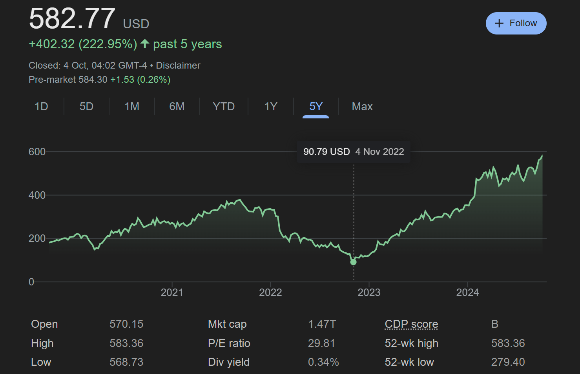
Task: Select the 5D chart range tab
Action: click(86, 107)
